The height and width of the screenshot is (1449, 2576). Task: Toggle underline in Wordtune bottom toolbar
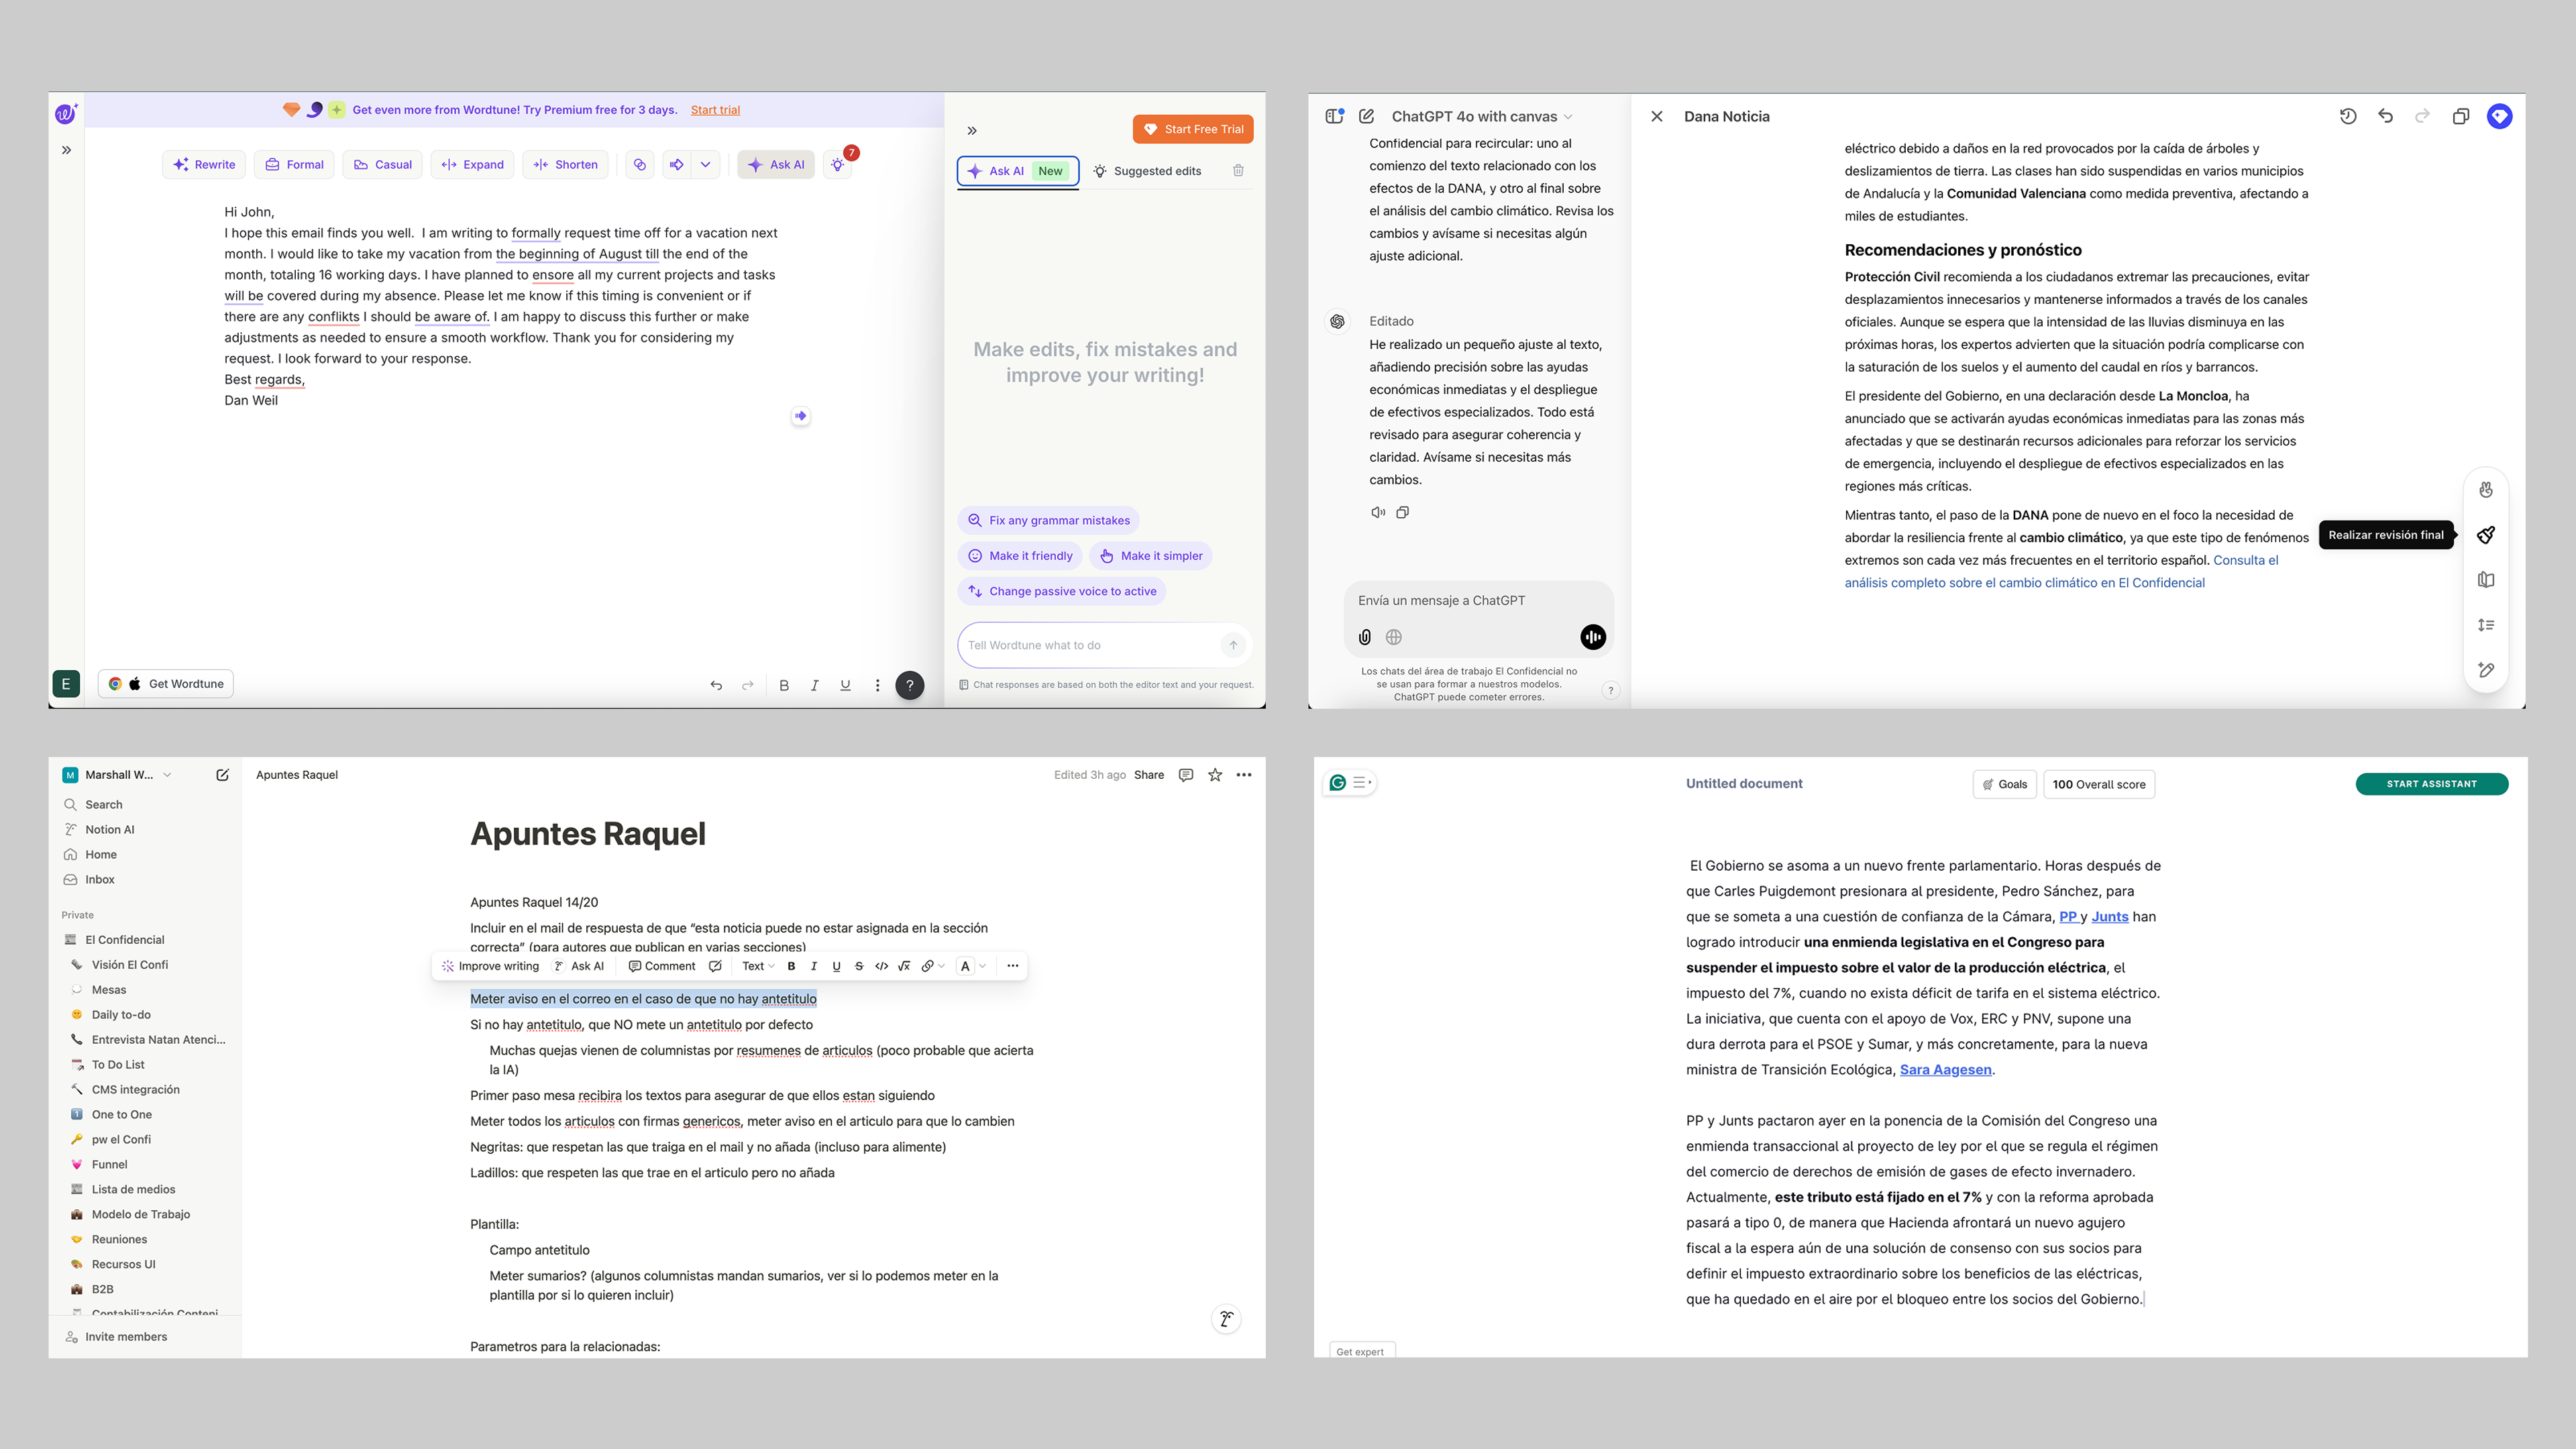coord(845,685)
